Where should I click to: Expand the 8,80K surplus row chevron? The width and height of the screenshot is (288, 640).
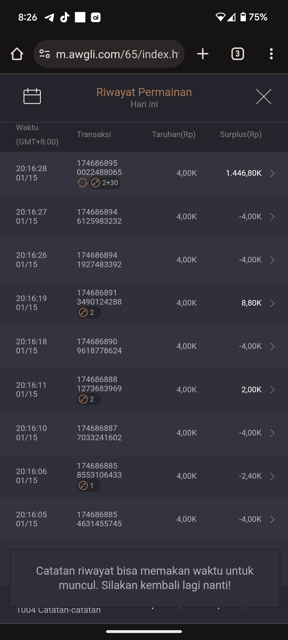click(x=272, y=303)
